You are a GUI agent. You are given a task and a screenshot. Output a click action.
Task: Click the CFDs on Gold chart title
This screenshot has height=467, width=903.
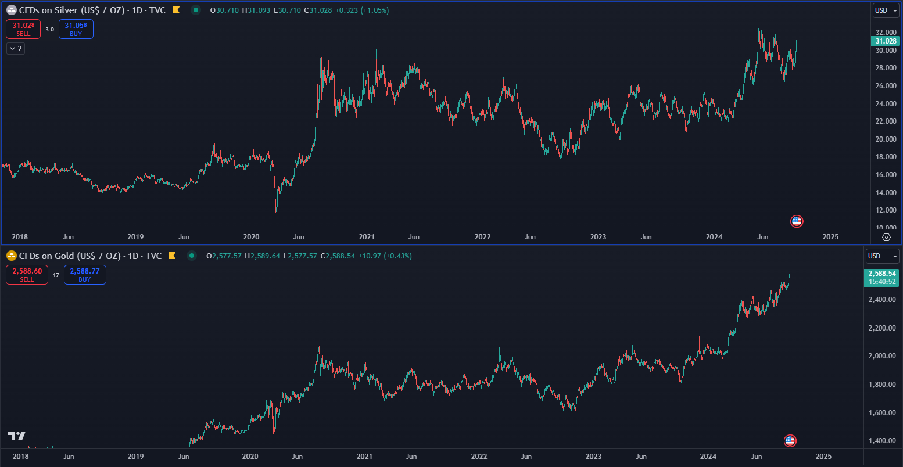pos(90,256)
